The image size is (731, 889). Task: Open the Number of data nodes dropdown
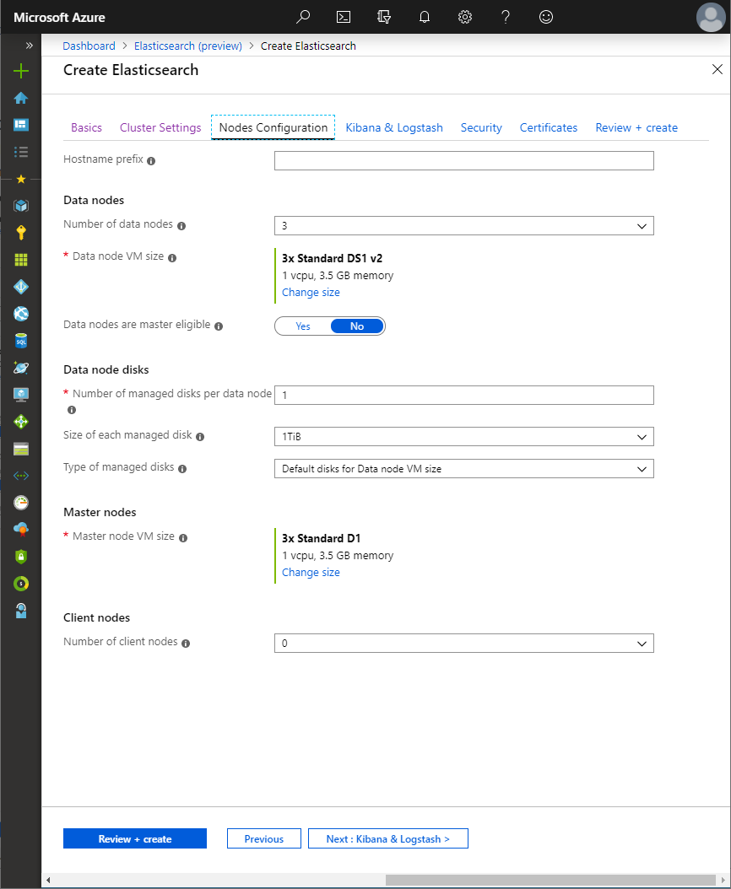click(463, 225)
